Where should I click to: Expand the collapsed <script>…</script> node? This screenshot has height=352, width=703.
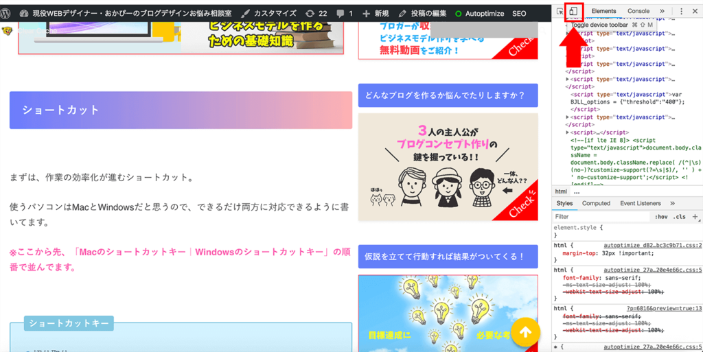[x=568, y=132]
